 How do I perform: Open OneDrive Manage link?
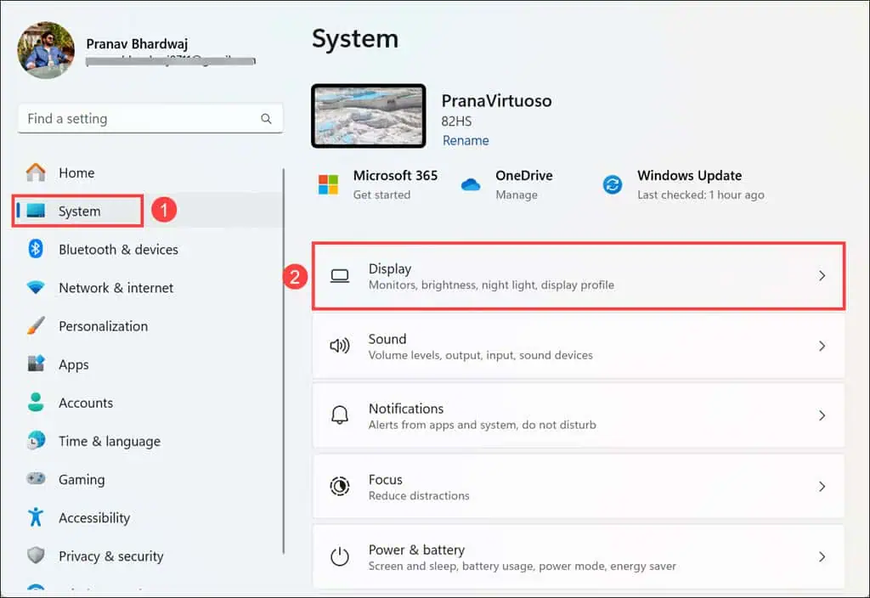coord(517,195)
